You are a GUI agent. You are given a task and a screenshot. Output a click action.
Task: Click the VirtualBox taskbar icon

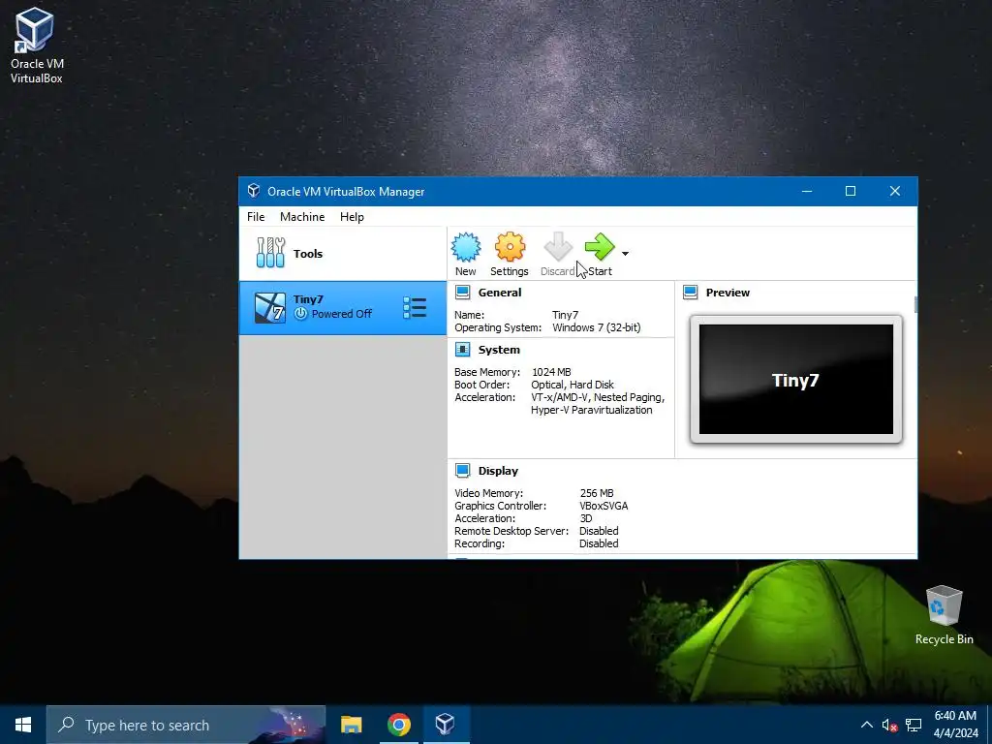(446, 725)
